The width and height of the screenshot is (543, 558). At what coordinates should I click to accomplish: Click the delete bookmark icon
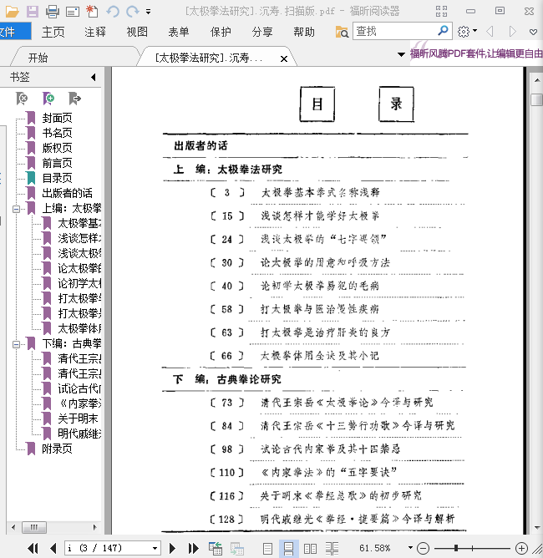[x=22, y=99]
